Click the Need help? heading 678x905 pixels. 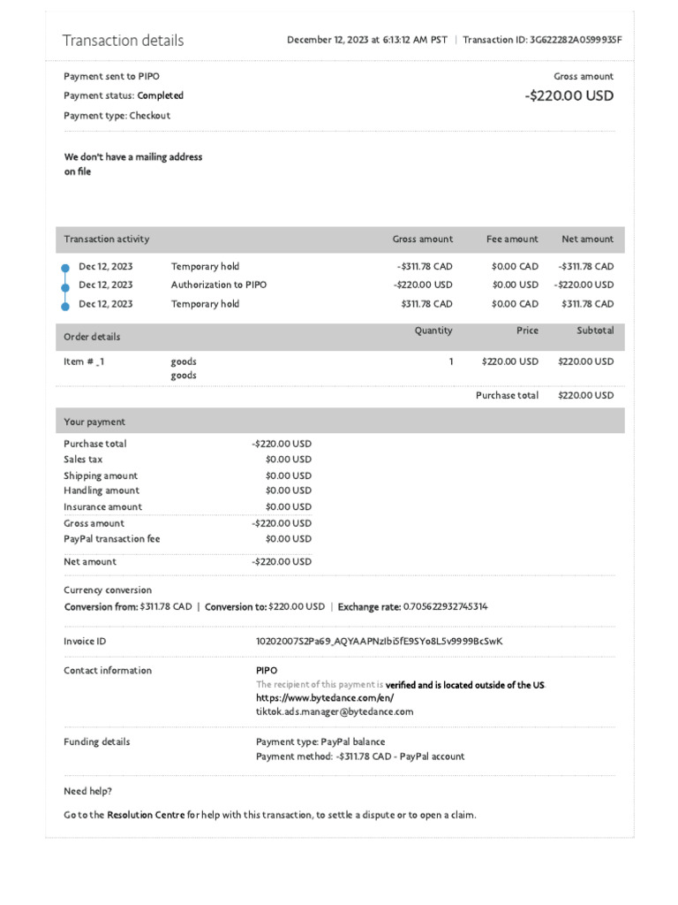[x=87, y=791]
